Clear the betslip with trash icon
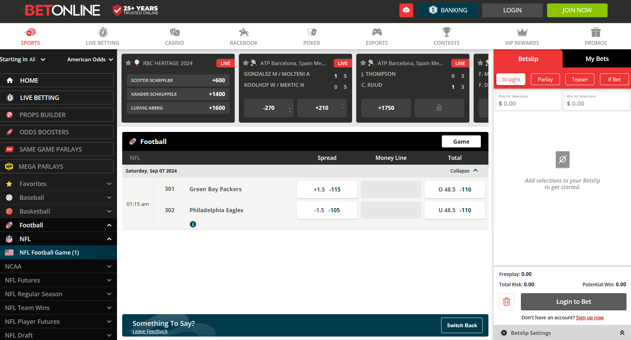The width and height of the screenshot is (631, 340). [506, 301]
